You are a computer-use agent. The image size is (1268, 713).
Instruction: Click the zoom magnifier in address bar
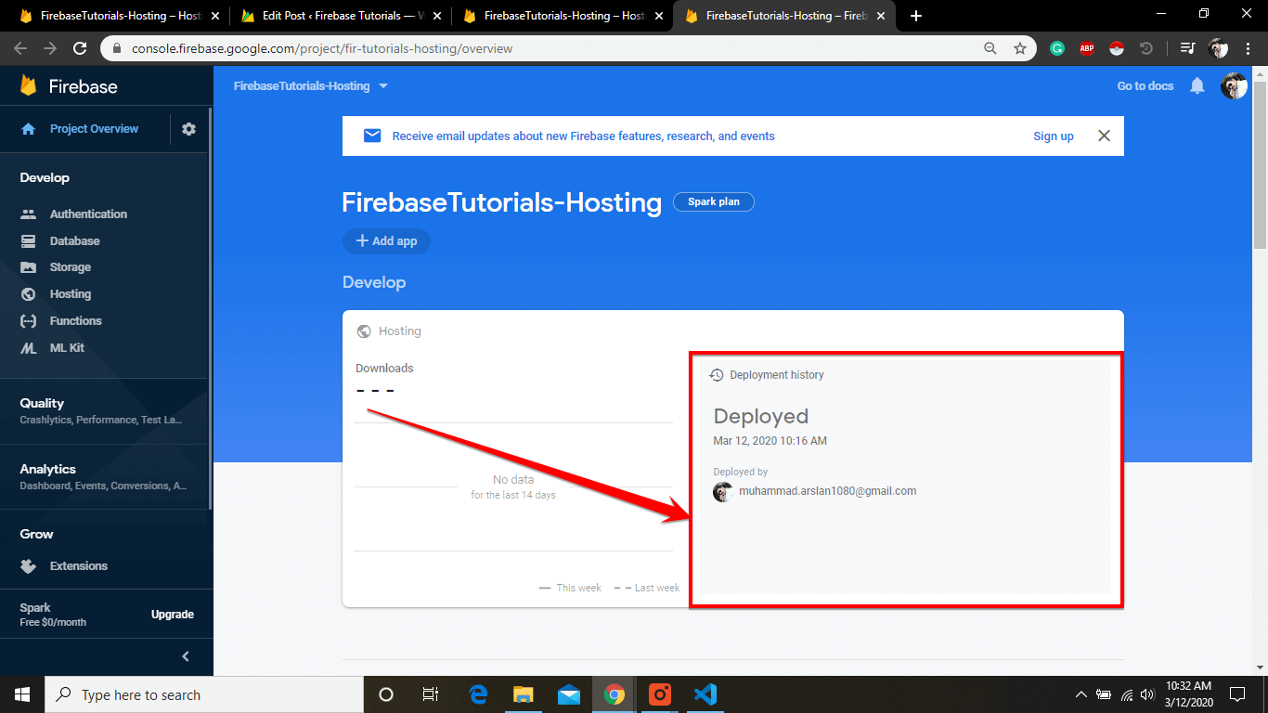(990, 48)
